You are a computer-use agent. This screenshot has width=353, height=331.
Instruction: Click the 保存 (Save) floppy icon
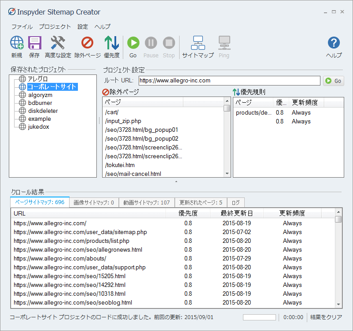pos(35,43)
